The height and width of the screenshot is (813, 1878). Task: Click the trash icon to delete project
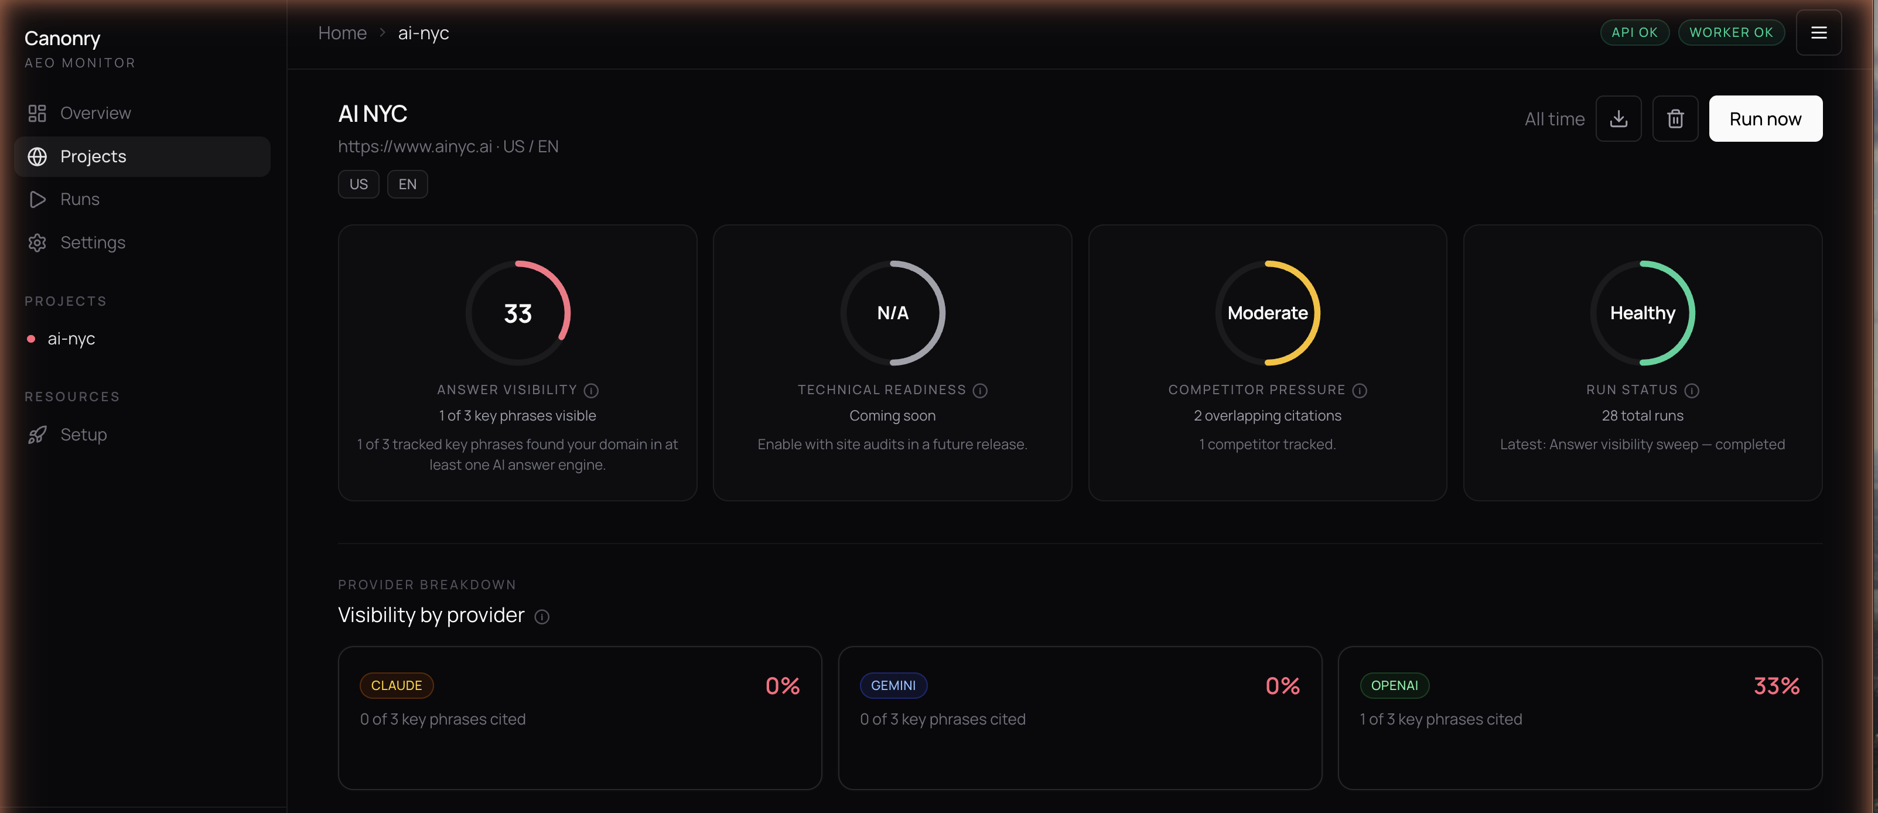click(1675, 118)
